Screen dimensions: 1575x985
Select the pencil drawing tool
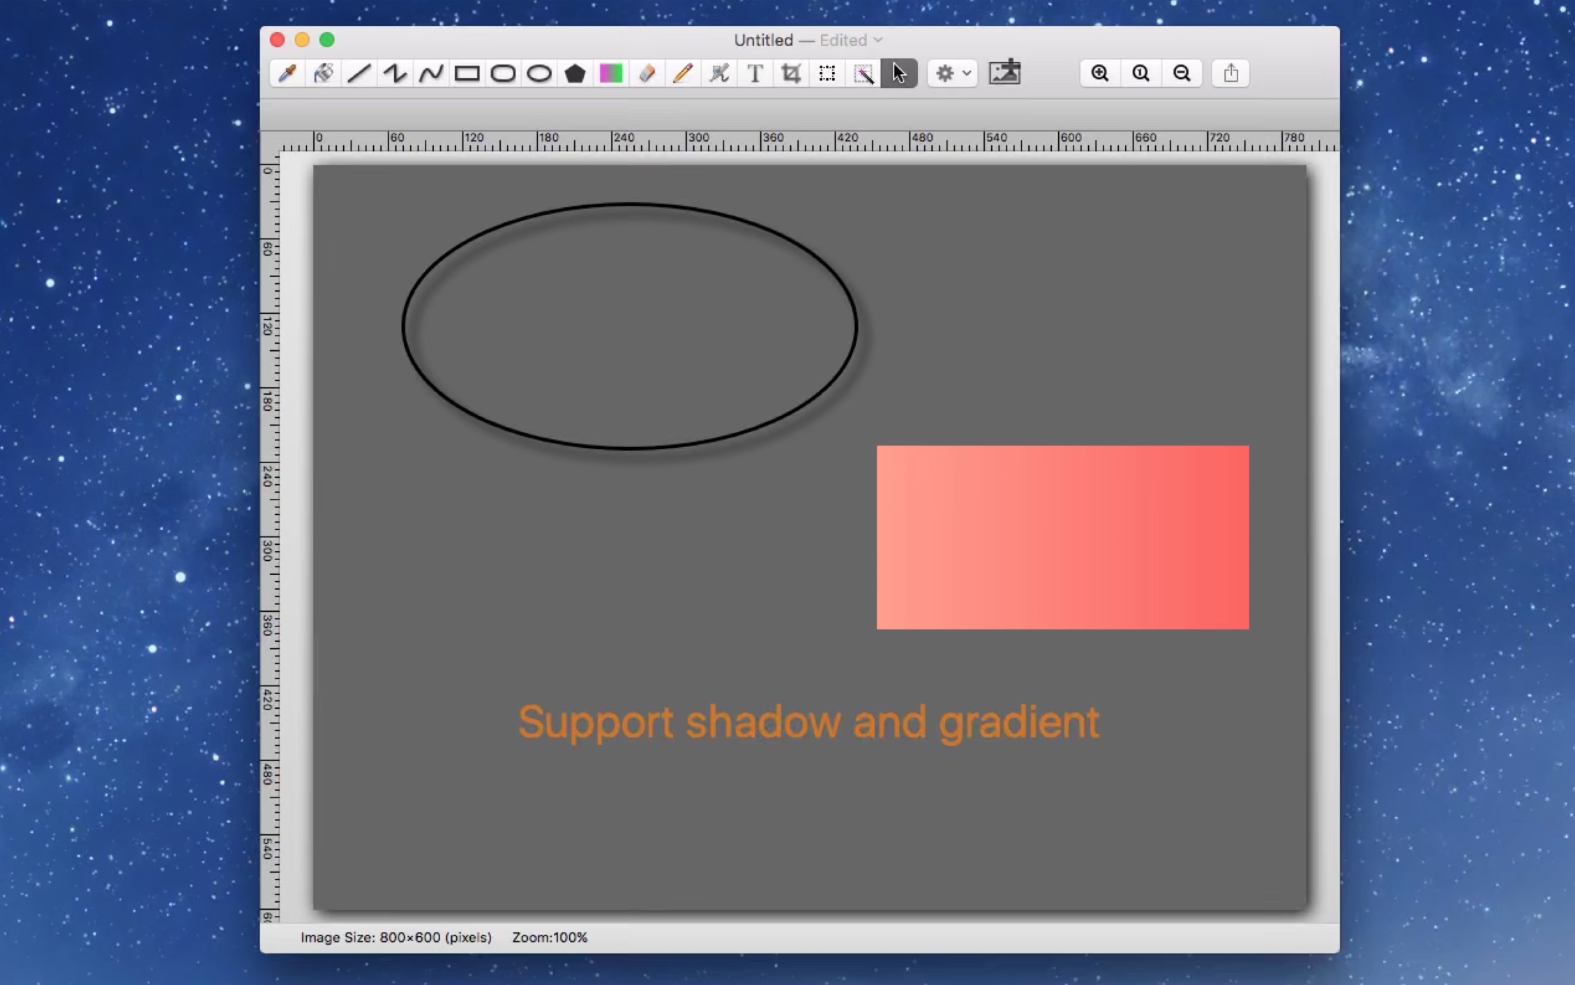[x=683, y=73]
